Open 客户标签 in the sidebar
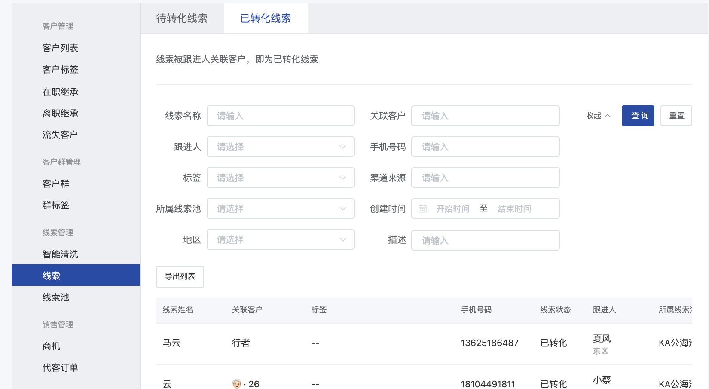Viewport: 709px width, 389px height. click(x=60, y=69)
